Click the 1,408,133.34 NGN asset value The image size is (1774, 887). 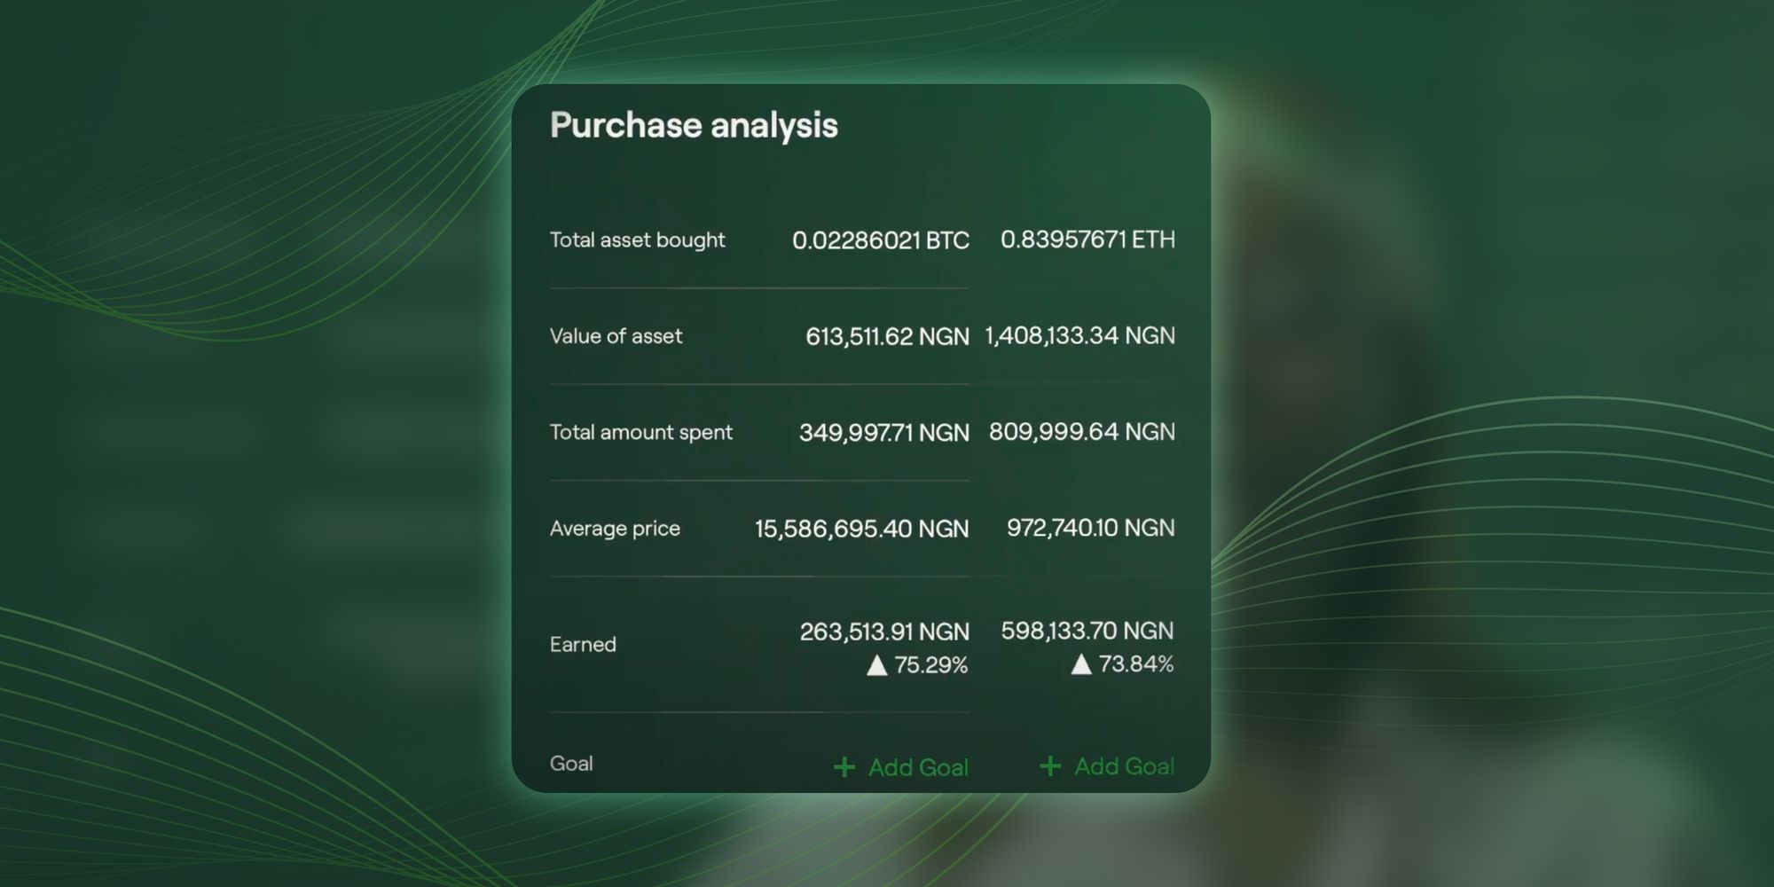tap(1080, 336)
